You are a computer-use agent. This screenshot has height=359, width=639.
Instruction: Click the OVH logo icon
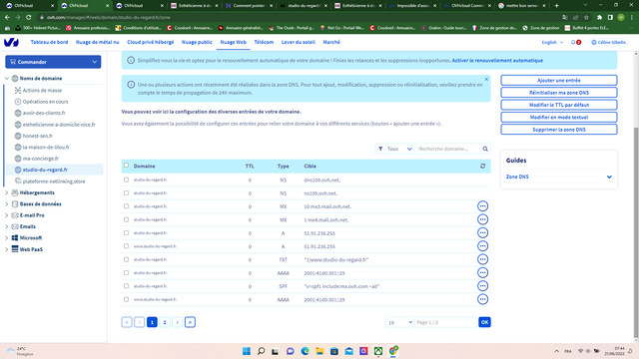pyautogui.click(x=11, y=42)
